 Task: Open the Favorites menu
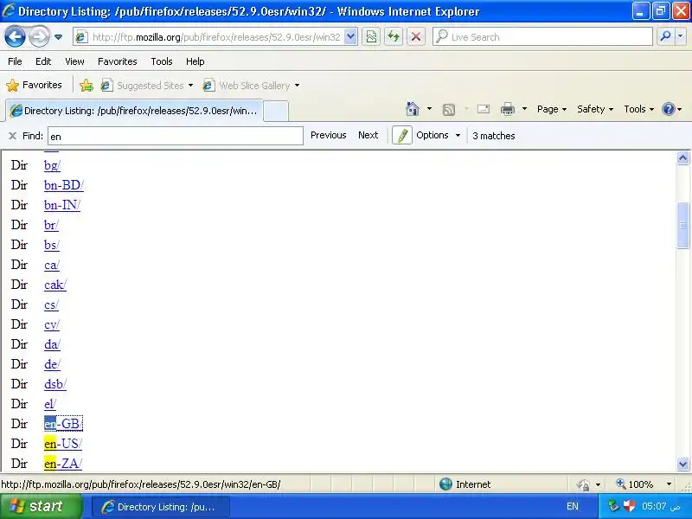coord(118,61)
